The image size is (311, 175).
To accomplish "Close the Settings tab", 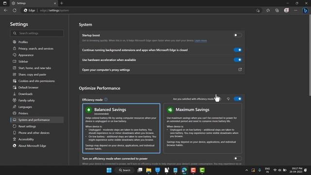I will [55, 3].
